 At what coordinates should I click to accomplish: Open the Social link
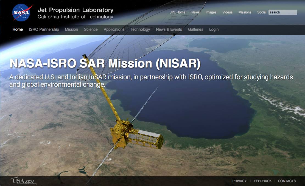click(x=262, y=12)
